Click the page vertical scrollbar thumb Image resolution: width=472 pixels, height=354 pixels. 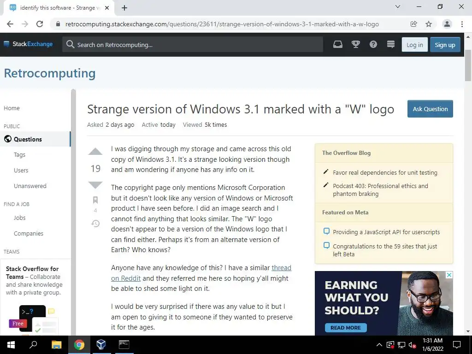[x=468, y=65]
